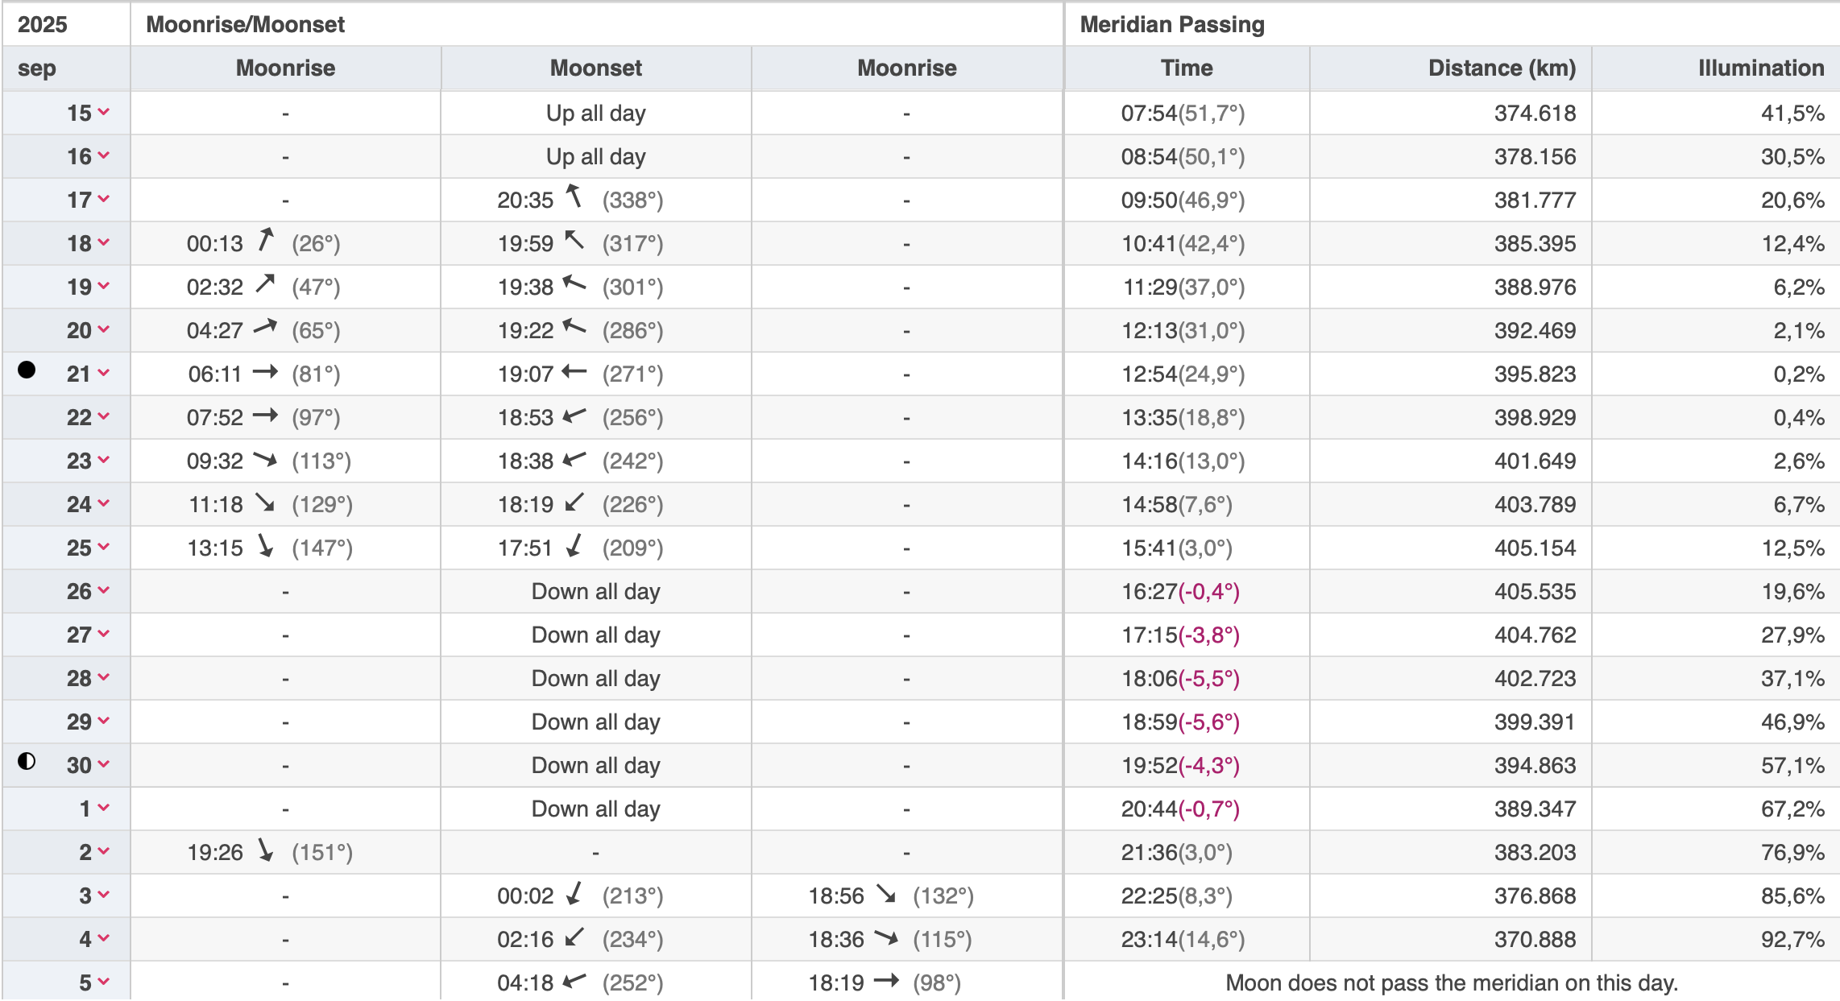Click the Moonset column header
This screenshot has width=1840, height=1001.
pyautogui.click(x=595, y=68)
